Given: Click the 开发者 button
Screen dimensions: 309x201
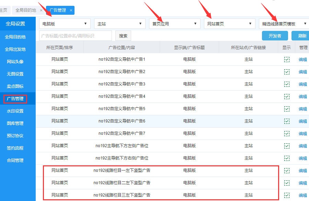Looking at the screenshot, I should [275, 36].
